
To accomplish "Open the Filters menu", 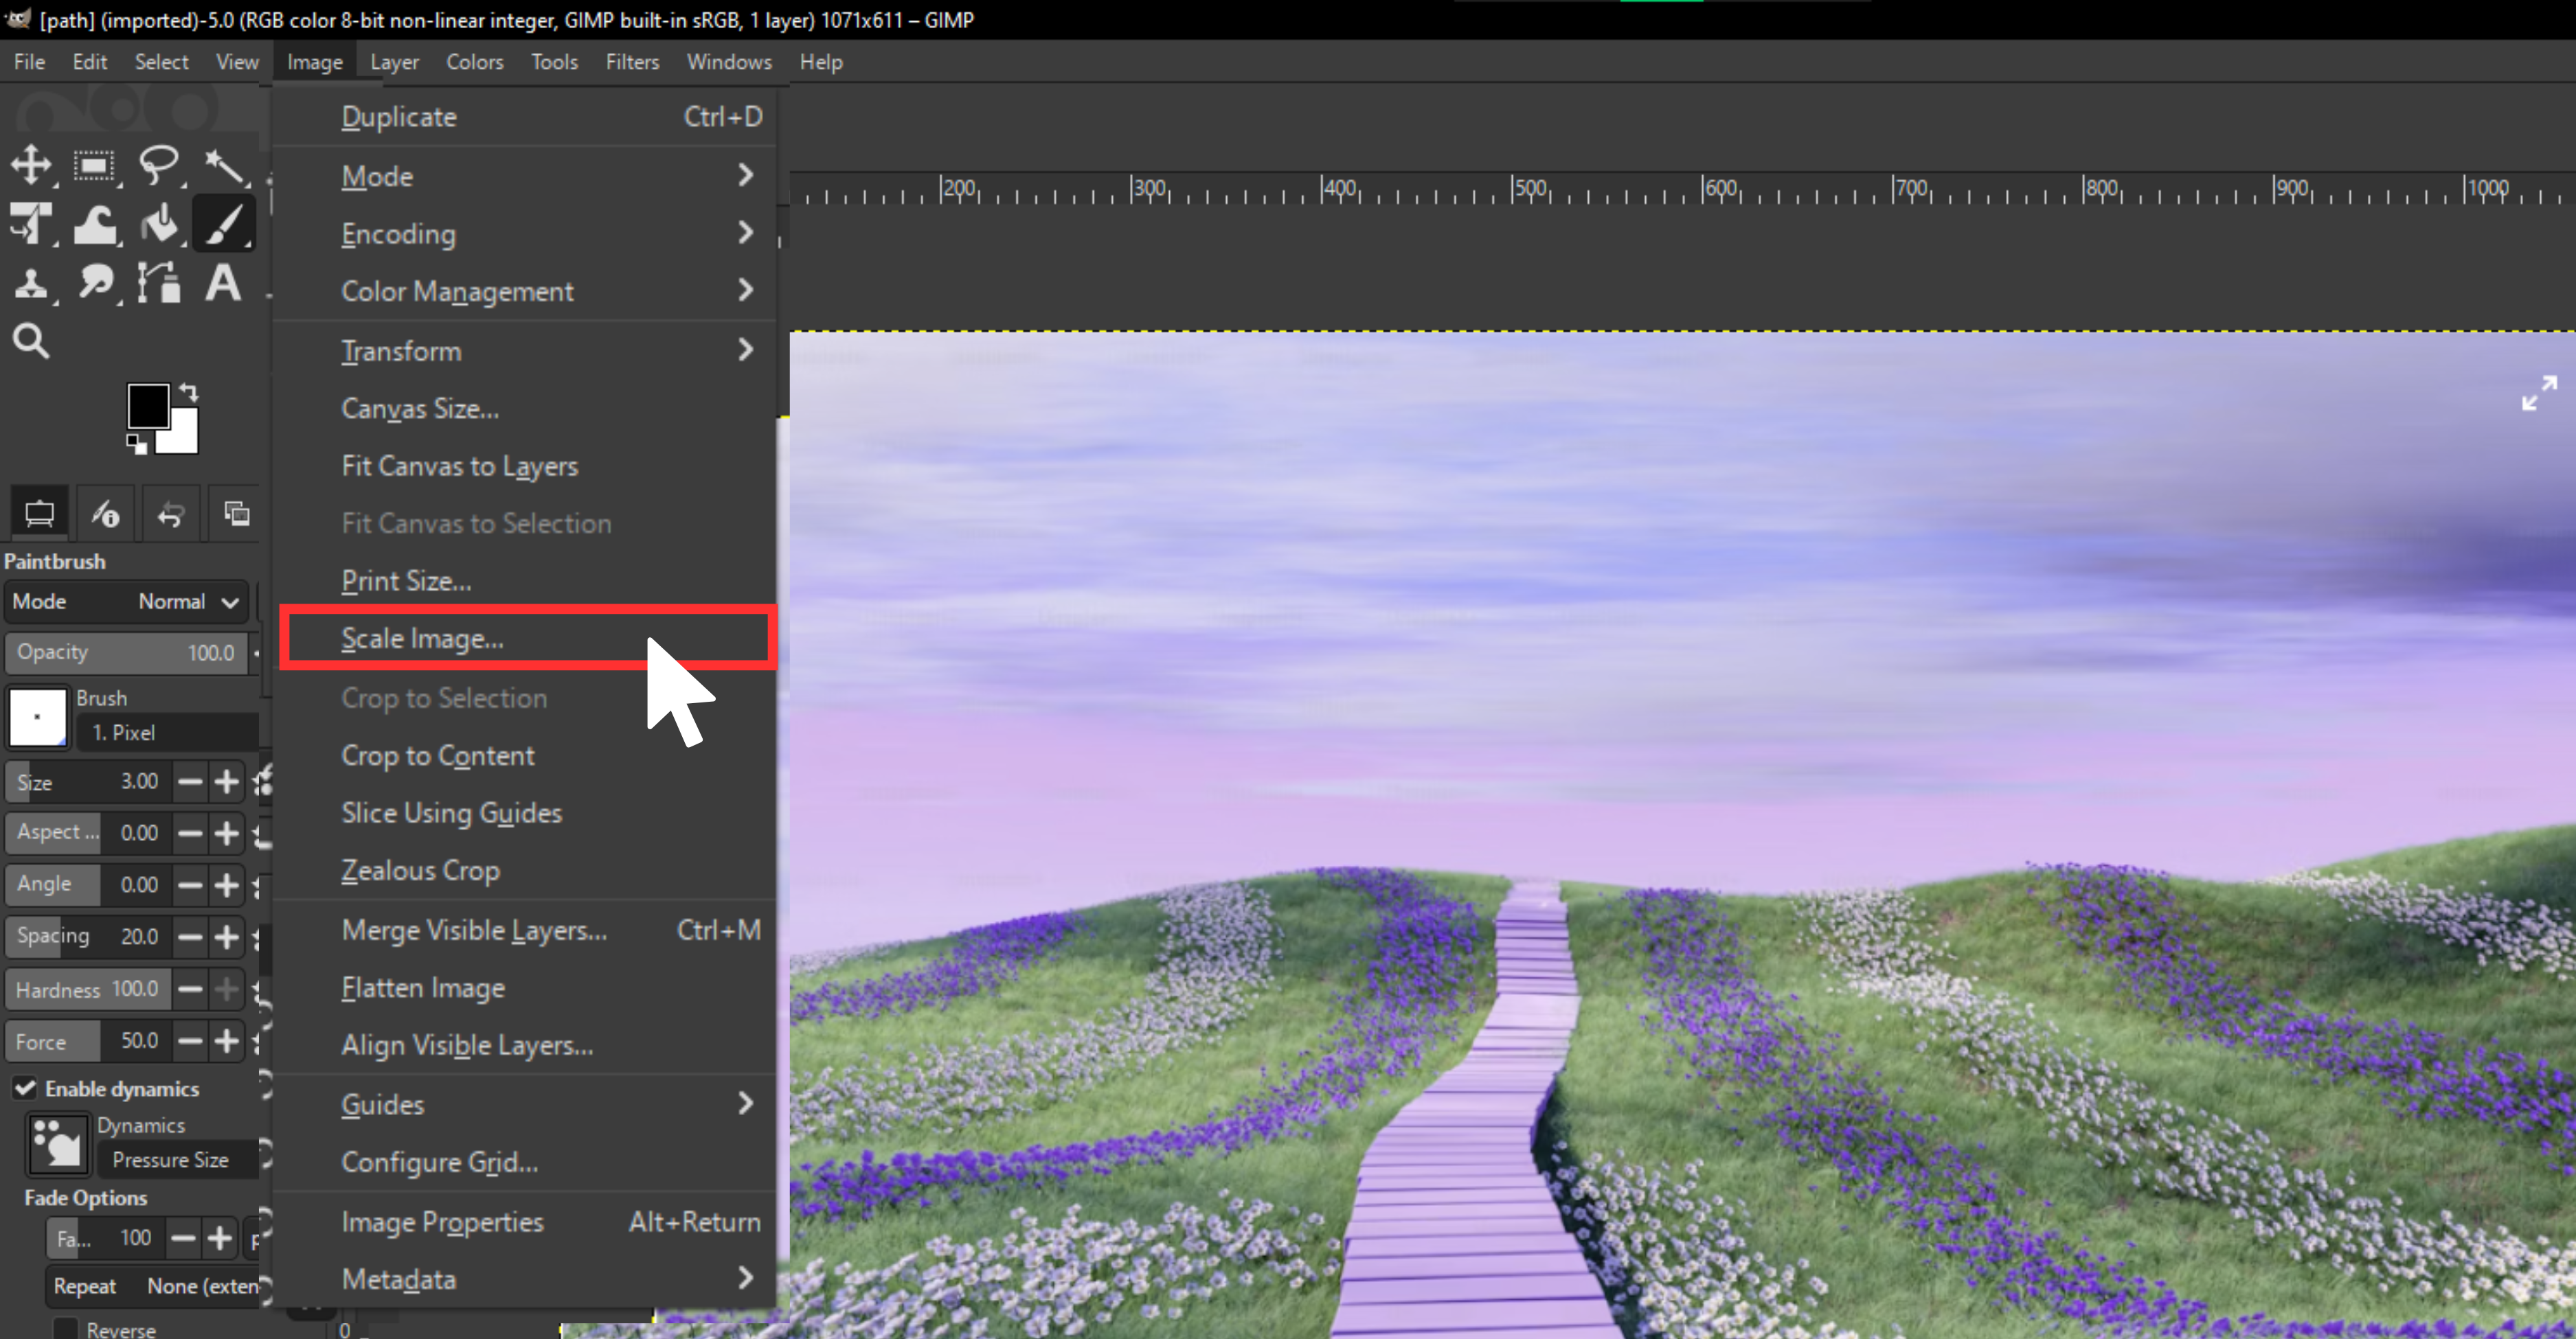I will [632, 62].
